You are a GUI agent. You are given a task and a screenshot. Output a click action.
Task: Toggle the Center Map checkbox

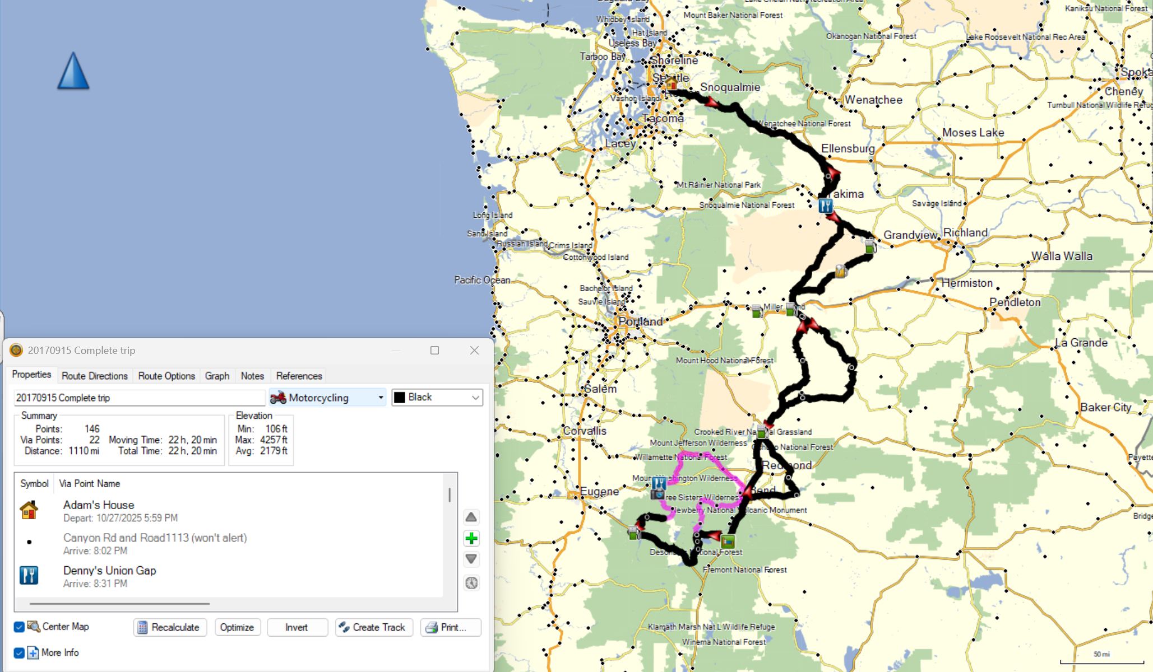click(19, 627)
